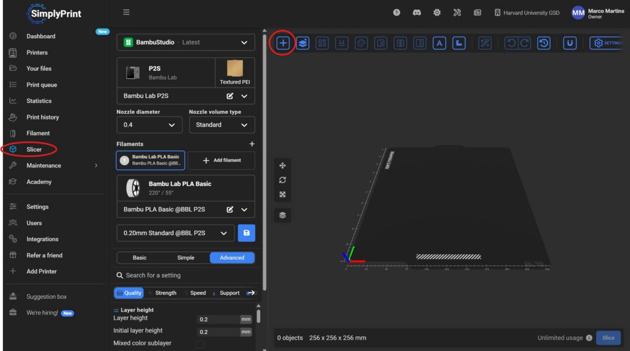This screenshot has width=630, height=351.
Task: Open the Speed settings tab
Action: [x=195, y=293]
